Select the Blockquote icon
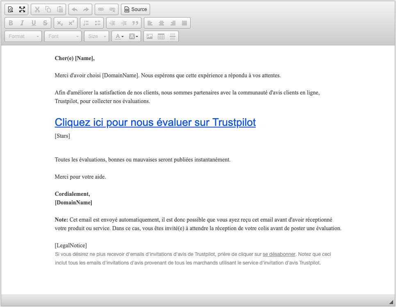Screen dimensions: 396x307 pos(136,22)
